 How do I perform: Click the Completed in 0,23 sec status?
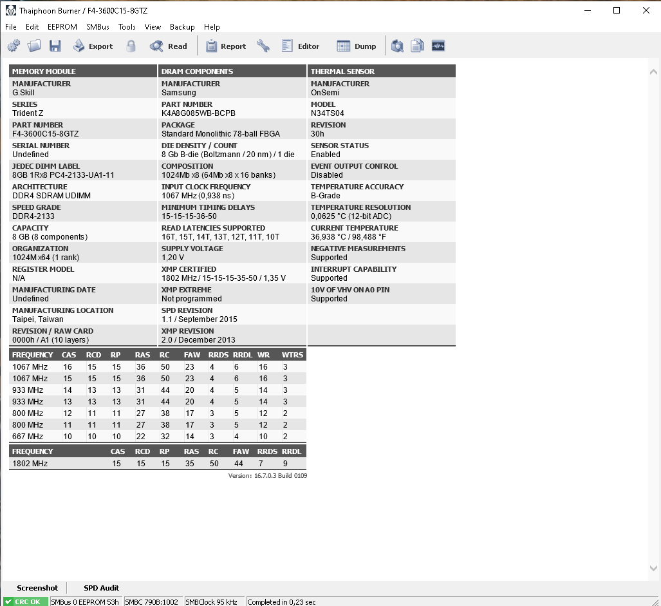pyautogui.click(x=282, y=601)
